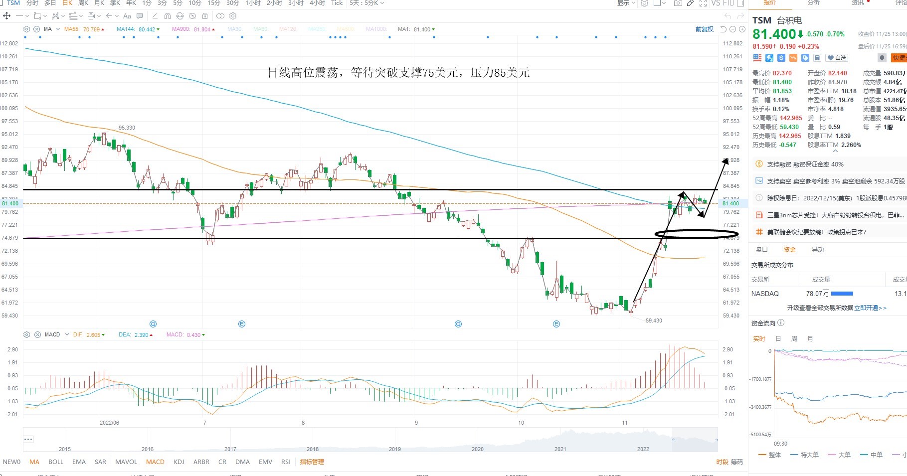The height and width of the screenshot is (476, 907).
Task: Expand the shapes tool dropdown arrow
Action: tap(44, 16)
